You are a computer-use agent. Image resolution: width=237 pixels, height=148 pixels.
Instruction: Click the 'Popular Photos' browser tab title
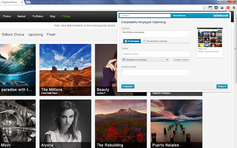point(10,2)
